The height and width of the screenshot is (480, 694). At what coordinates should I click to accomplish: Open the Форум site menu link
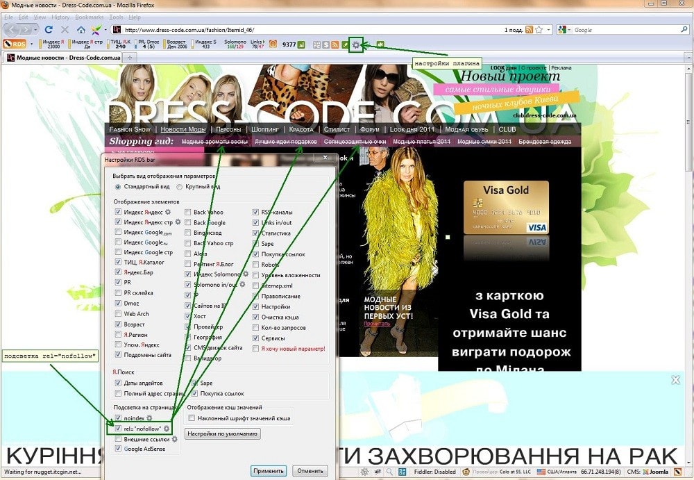pos(370,129)
